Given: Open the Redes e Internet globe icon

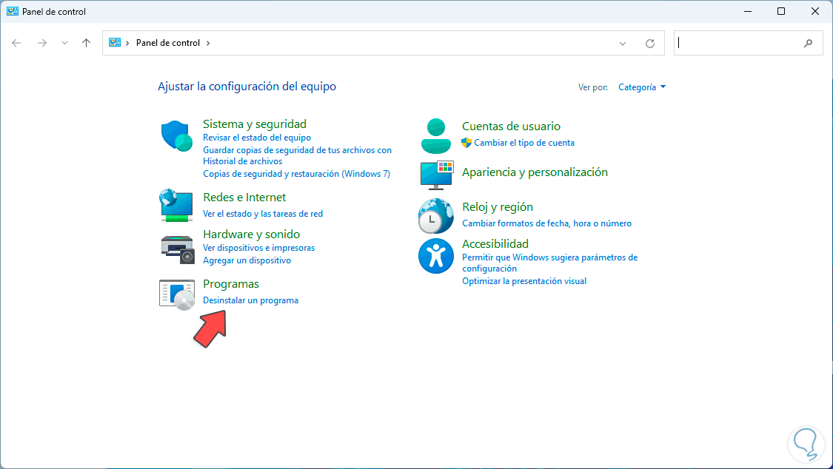Looking at the screenshot, I should coord(175,205).
